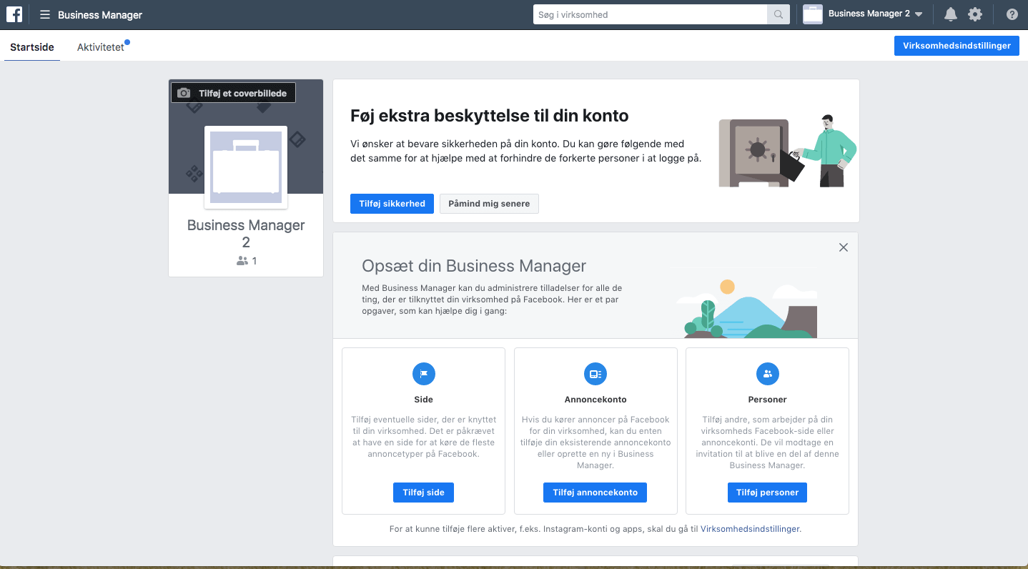Click the camera icon on cover image
The height and width of the screenshot is (569, 1028).
[x=184, y=93]
